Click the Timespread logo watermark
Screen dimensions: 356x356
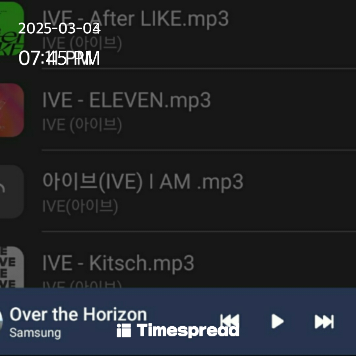pos(178,330)
